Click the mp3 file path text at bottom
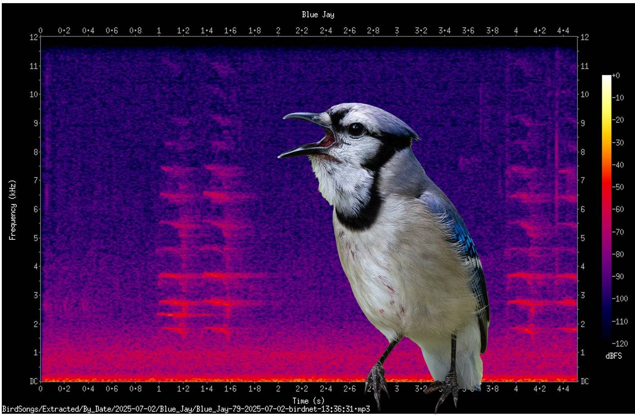The image size is (635, 416). pos(186,409)
